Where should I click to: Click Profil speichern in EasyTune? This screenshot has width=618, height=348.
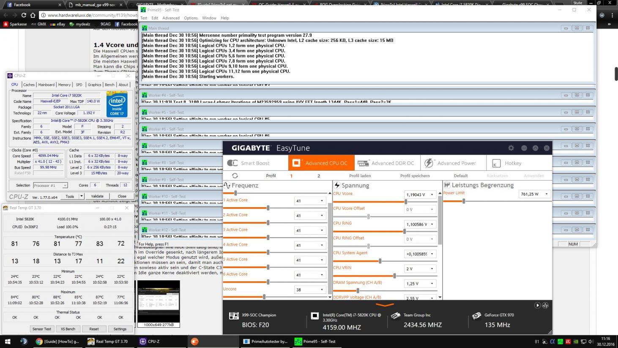tap(415, 175)
